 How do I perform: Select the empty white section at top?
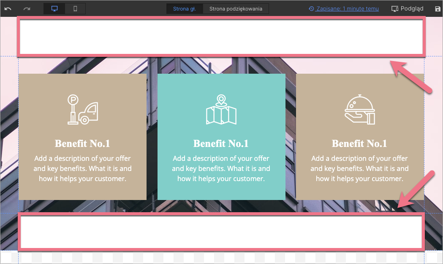(x=221, y=37)
